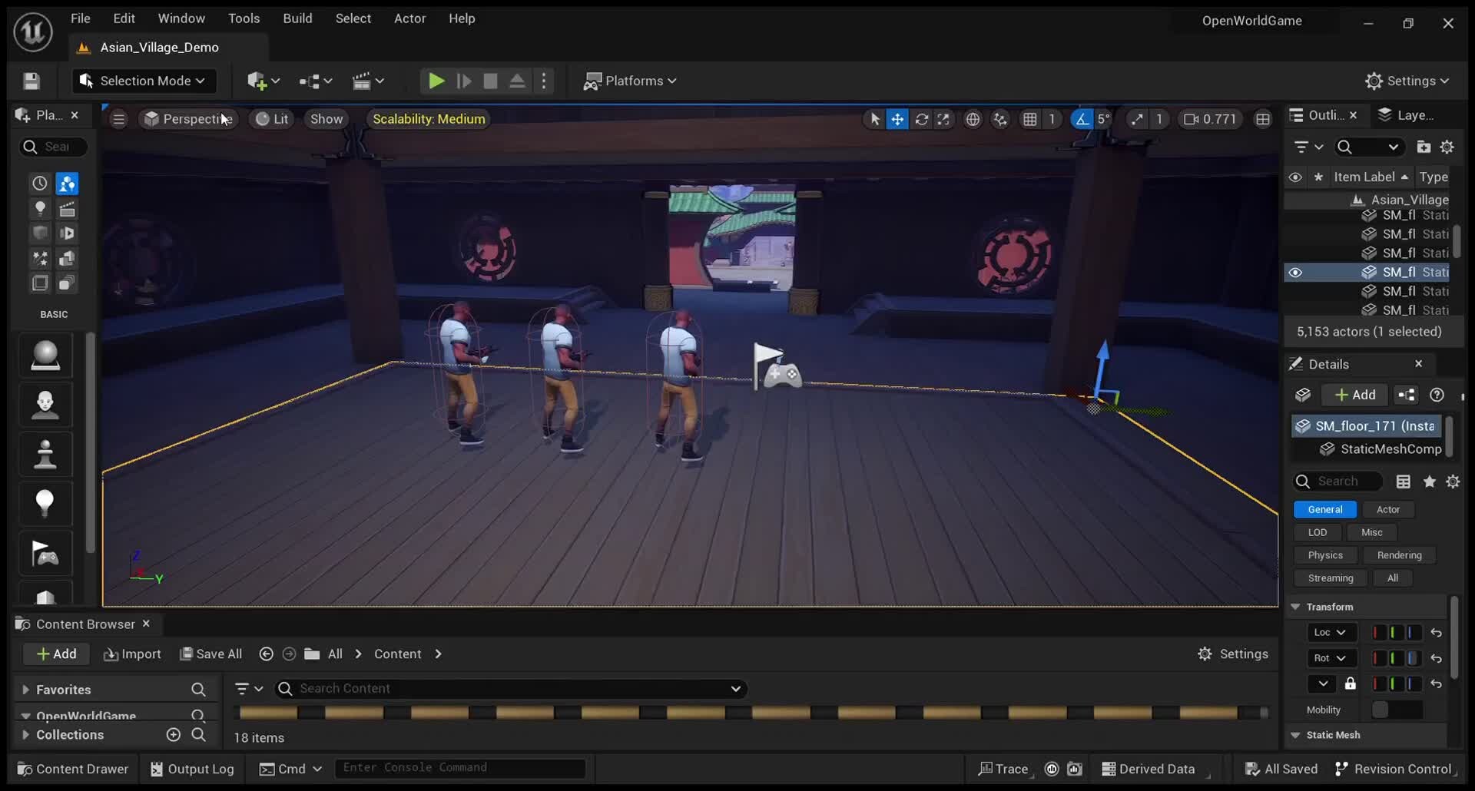
Task: Click the Point Light icon in Place panel
Action: pyautogui.click(x=45, y=503)
